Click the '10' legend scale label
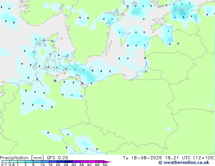The width and height of the screenshot is (215, 166). (x=42, y=165)
